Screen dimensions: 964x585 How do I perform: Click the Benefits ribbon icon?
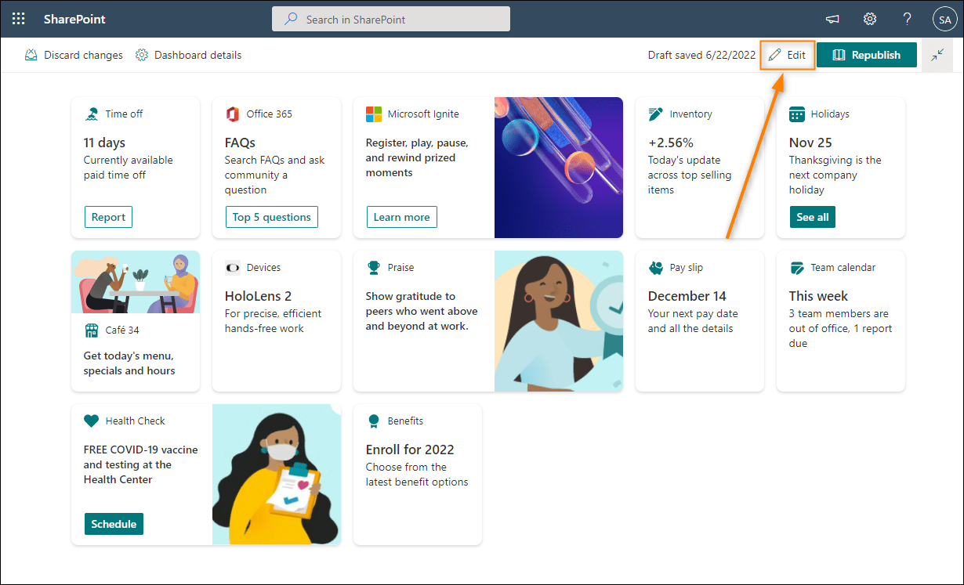pyautogui.click(x=374, y=421)
